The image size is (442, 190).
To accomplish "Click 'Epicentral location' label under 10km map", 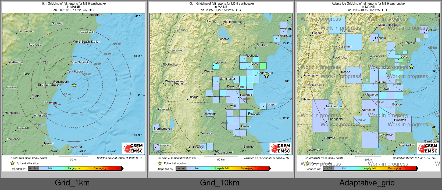I will tap(175, 163).
